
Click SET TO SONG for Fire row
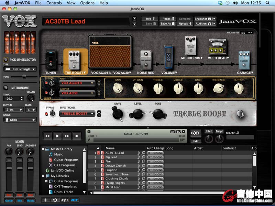click(x=155, y=161)
